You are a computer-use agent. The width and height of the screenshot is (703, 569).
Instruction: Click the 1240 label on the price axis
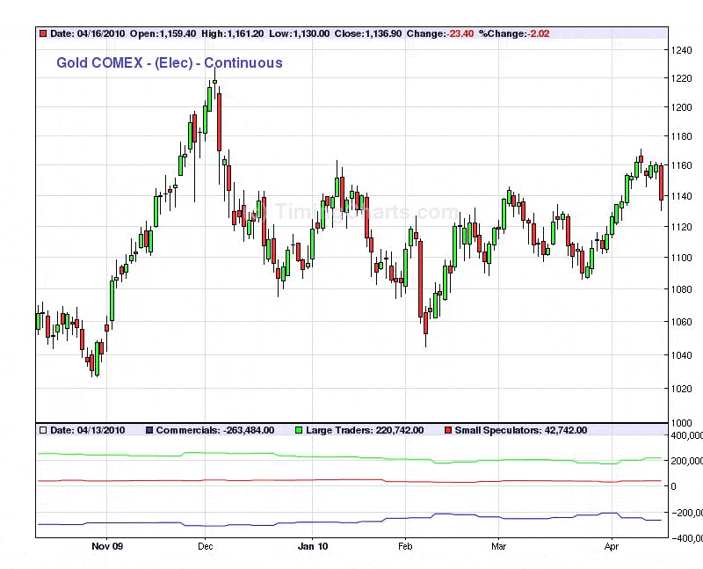pyautogui.click(x=680, y=50)
